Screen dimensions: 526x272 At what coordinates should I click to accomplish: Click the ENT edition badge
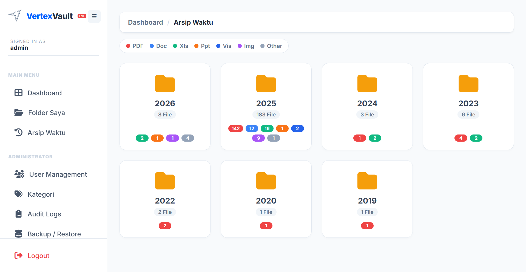point(82,16)
